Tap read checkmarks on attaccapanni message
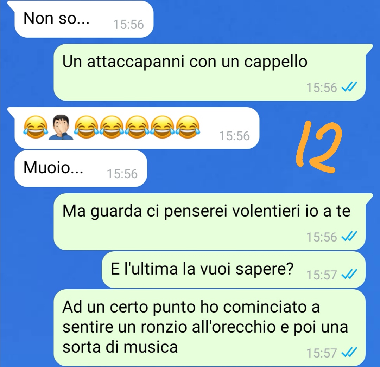The width and height of the screenshot is (380, 367). [349, 87]
